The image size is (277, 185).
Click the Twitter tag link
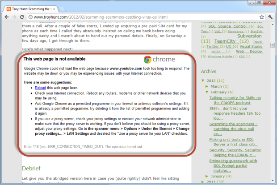[213, 46]
